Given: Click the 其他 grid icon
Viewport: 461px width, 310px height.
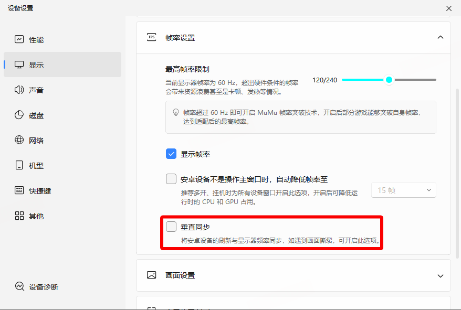Looking at the screenshot, I should pos(19,216).
